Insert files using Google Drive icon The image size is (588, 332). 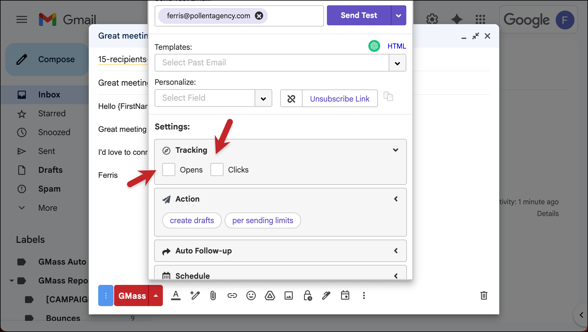(x=270, y=296)
